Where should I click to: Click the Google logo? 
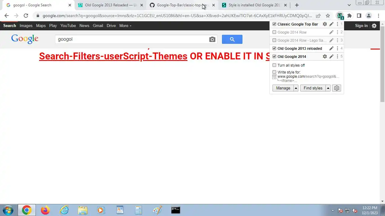[x=25, y=39]
